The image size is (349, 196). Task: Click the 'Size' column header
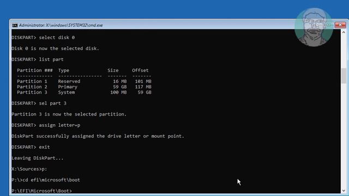click(113, 70)
